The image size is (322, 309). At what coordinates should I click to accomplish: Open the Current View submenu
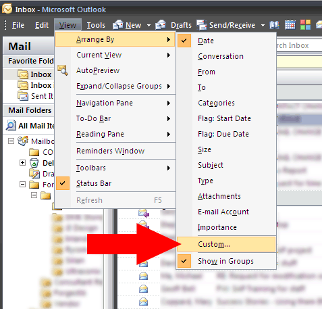115,55
